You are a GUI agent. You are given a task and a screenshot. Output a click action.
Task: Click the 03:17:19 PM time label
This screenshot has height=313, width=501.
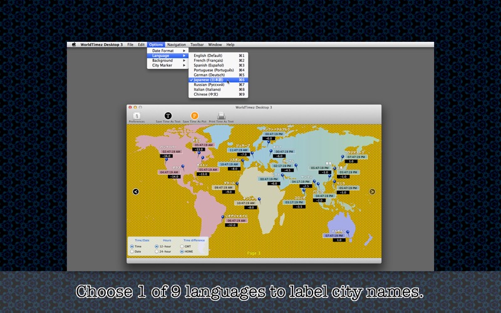point(294,202)
